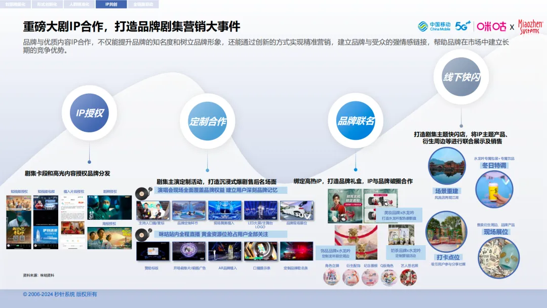Click the 艺人签名照 circular thumbnail
This screenshot has height=308, width=547.
click(x=408, y=277)
